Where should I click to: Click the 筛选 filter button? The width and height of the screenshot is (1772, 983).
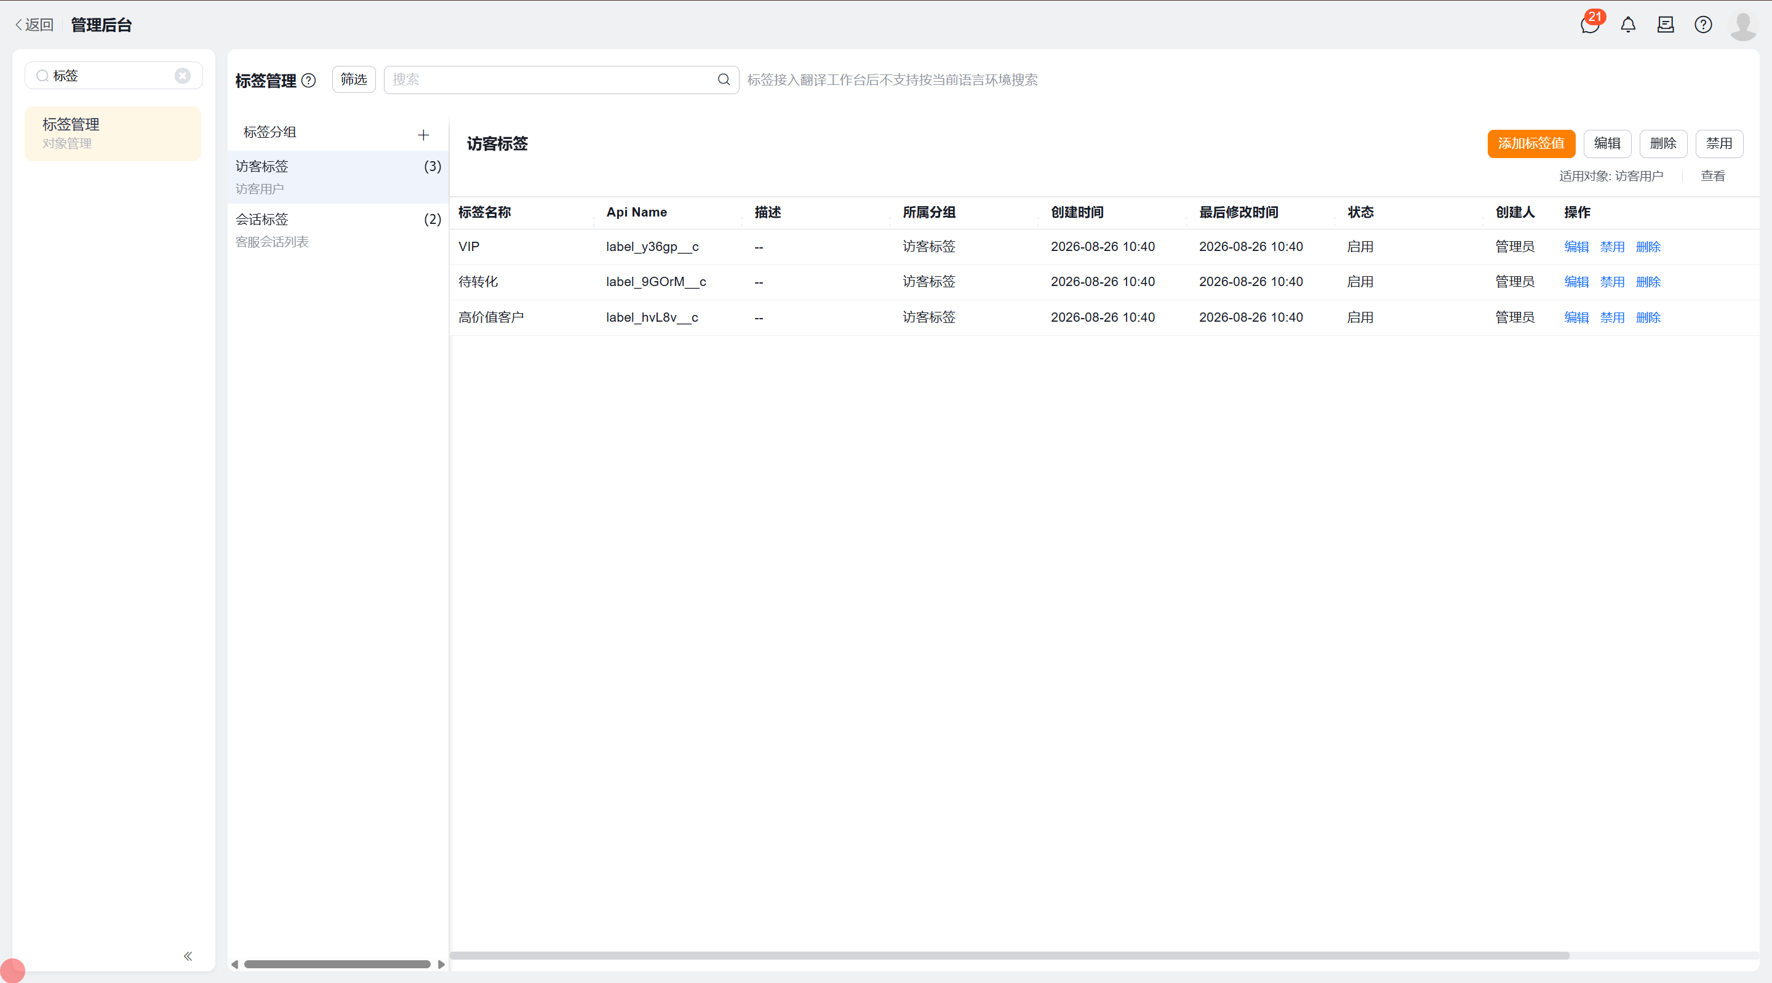point(354,80)
